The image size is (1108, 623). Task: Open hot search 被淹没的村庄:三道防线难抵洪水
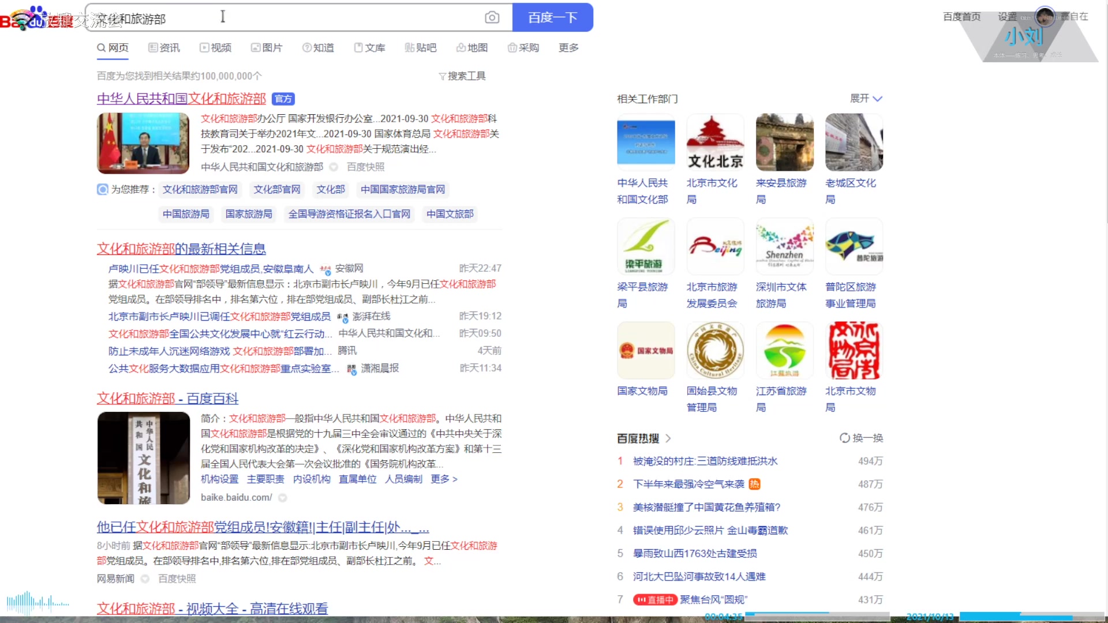pos(705,461)
